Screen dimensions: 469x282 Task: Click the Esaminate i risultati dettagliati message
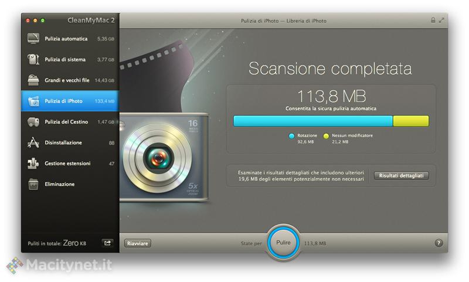301,176
